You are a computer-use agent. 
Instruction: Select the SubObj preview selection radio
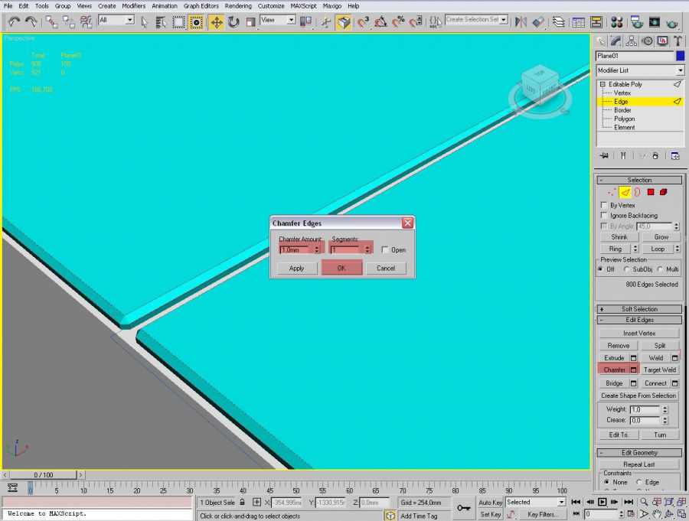pyautogui.click(x=626, y=269)
